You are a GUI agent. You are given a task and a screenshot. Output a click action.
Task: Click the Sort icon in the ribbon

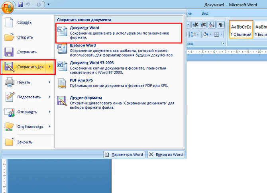point(212,25)
